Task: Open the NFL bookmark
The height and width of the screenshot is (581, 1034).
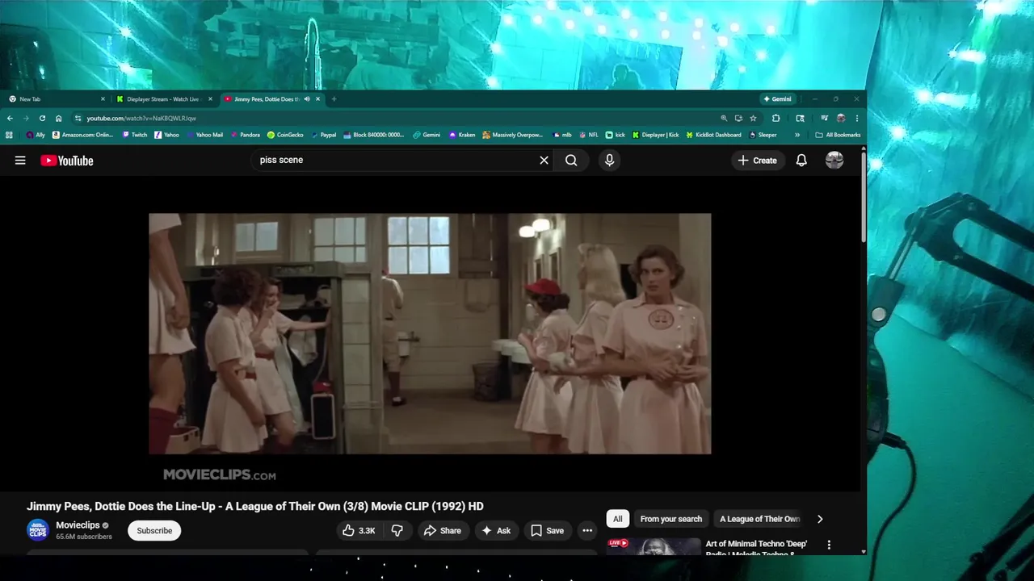Action: tap(589, 135)
